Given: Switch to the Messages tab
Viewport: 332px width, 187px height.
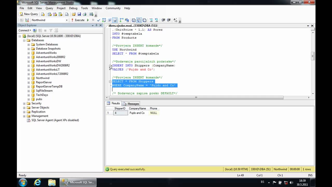Looking at the screenshot, I should [131, 104].
